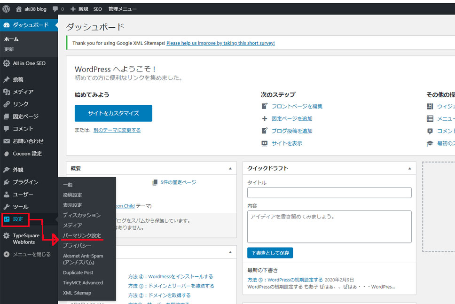This screenshot has width=455, height=304.
Task: Go to ホーム under dashboard menu
Action: pos(11,39)
